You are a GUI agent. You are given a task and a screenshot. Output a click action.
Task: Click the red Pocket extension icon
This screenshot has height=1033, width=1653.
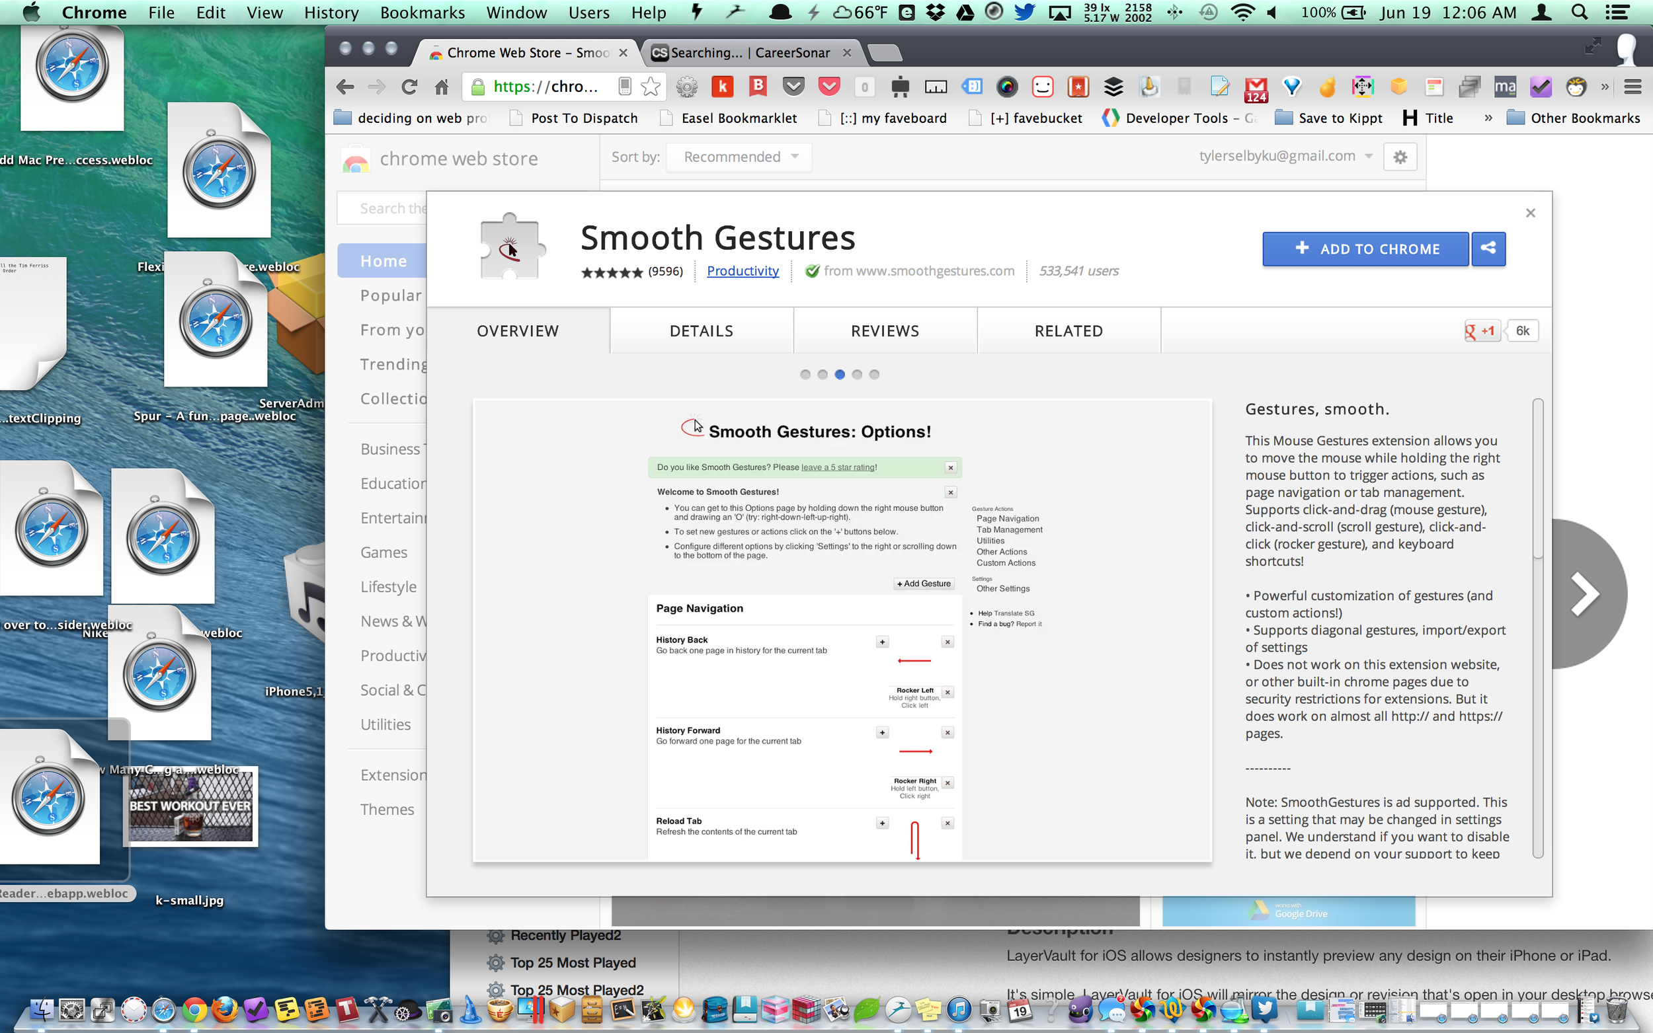coord(829,87)
